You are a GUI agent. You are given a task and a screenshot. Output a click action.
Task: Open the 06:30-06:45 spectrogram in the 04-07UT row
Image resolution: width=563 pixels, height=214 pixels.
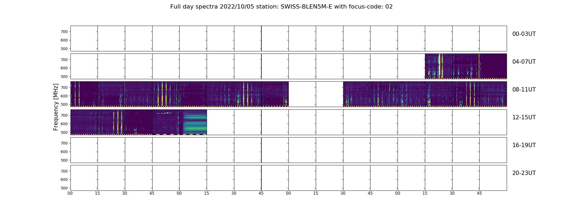coord(466,66)
